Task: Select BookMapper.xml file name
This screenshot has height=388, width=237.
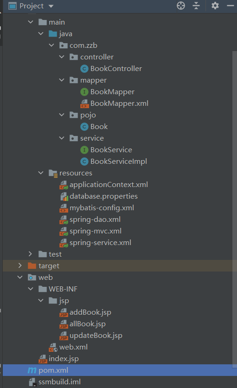Action: tap(119, 103)
